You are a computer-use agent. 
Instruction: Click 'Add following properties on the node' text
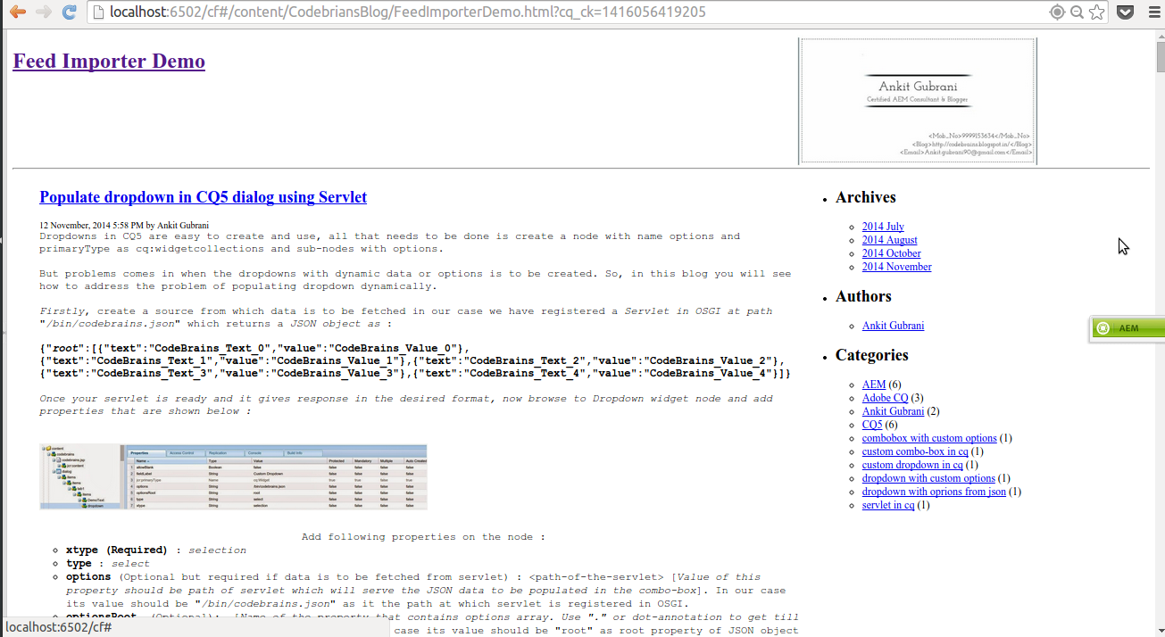pyautogui.click(x=423, y=537)
